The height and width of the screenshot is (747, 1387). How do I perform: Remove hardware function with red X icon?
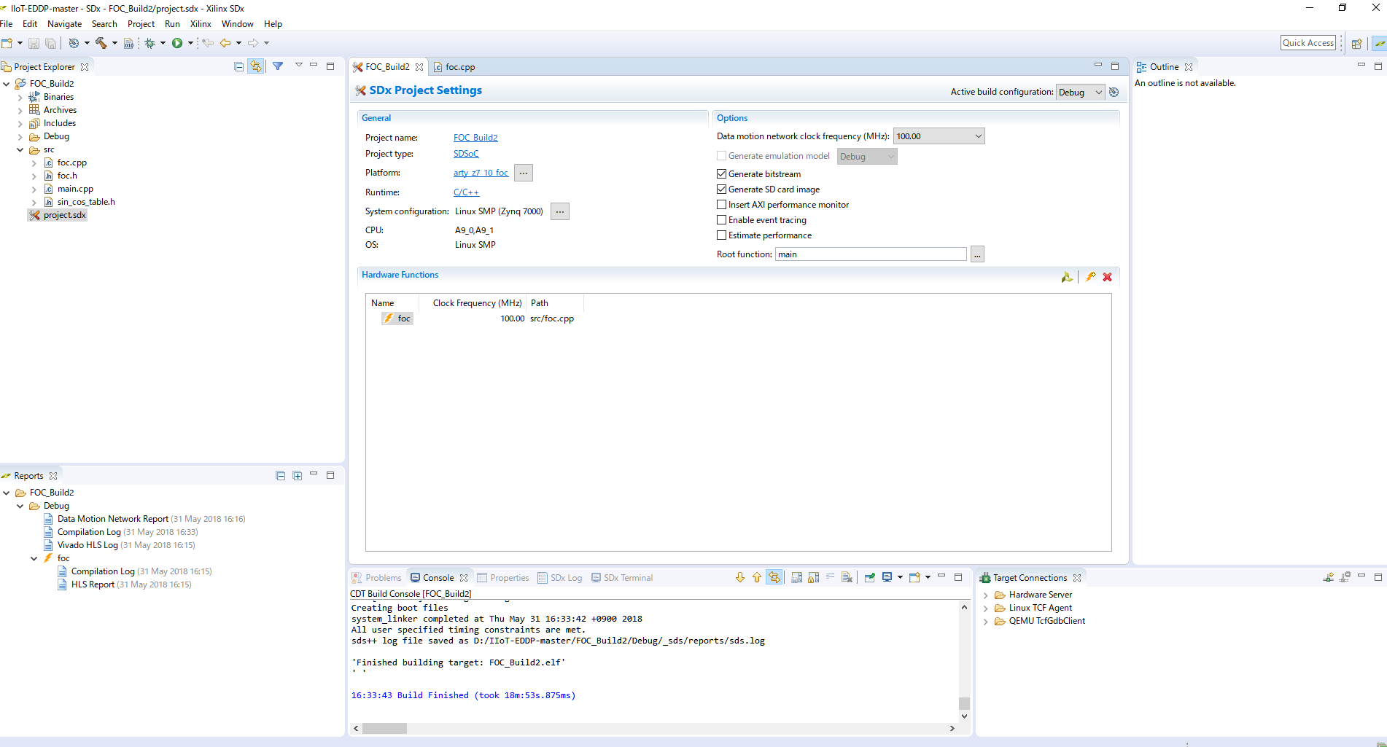1107,277
